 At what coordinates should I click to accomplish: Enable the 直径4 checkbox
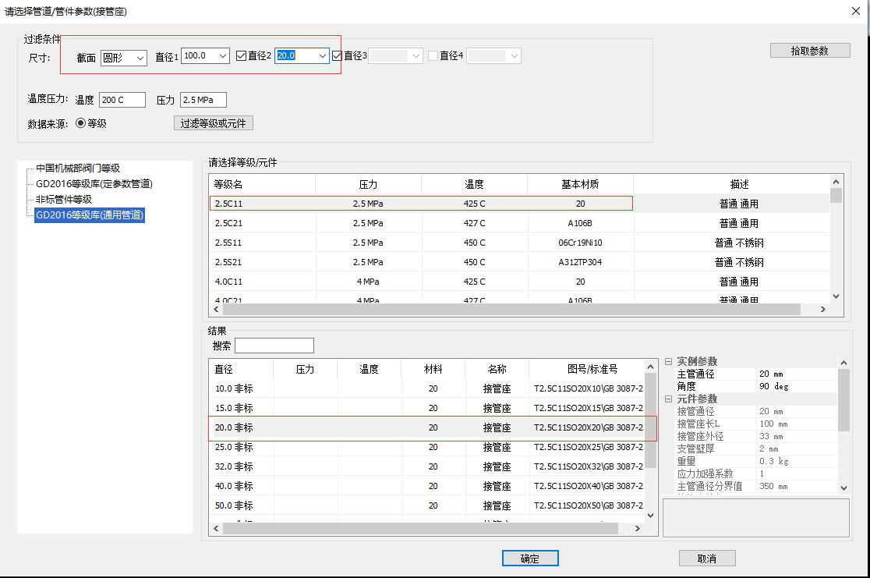point(433,56)
